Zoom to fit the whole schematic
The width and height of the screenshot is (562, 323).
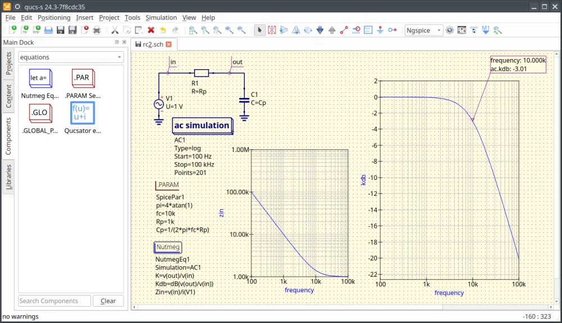click(193, 30)
